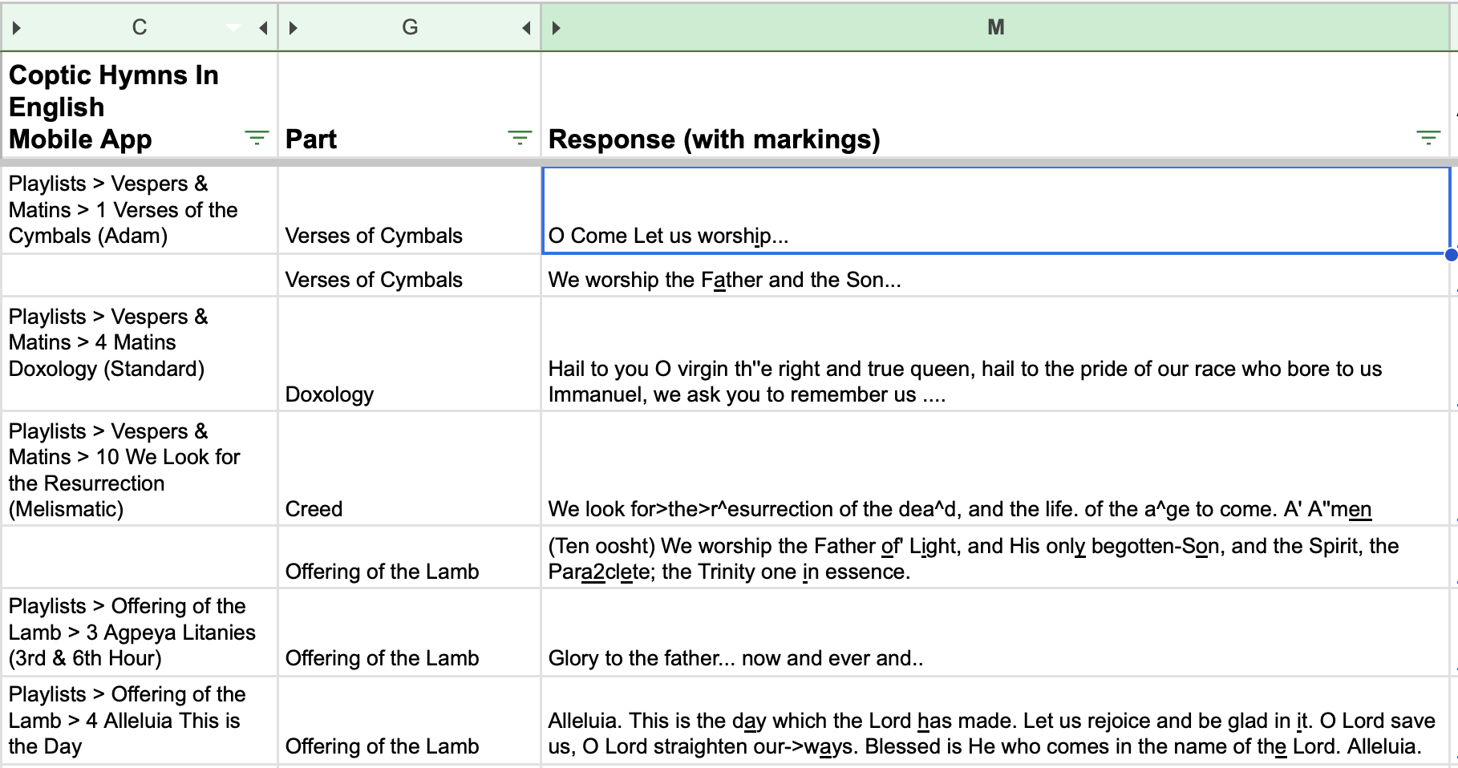Image resolution: width=1458 pixels, height=768 pixels.
Task: Open column C header dropdown arrow
Action: point(233,28)
